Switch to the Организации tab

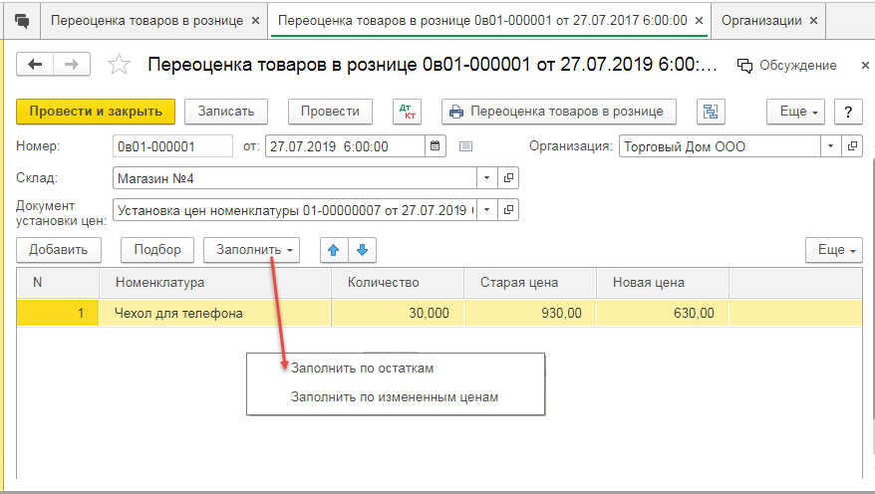[760, 20]
